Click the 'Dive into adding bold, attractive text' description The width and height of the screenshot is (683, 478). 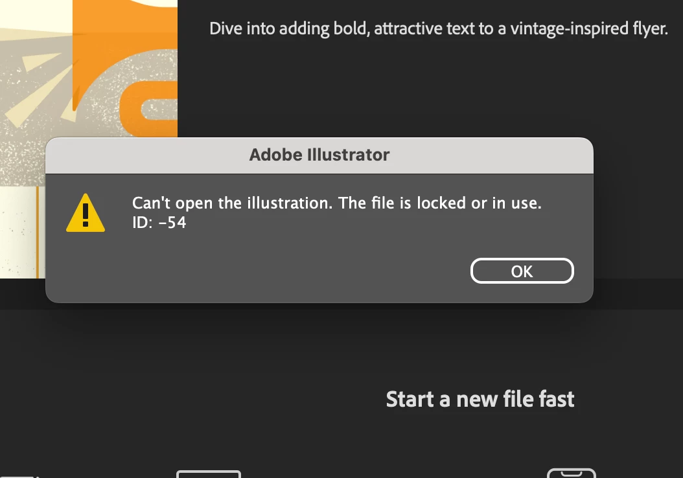(438, 28)
